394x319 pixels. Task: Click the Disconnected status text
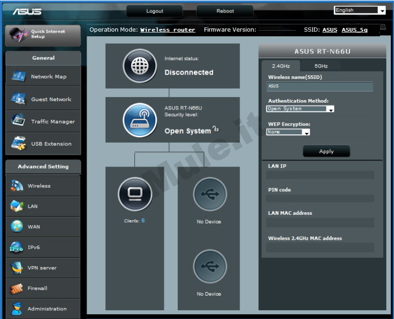coord(189,73)
